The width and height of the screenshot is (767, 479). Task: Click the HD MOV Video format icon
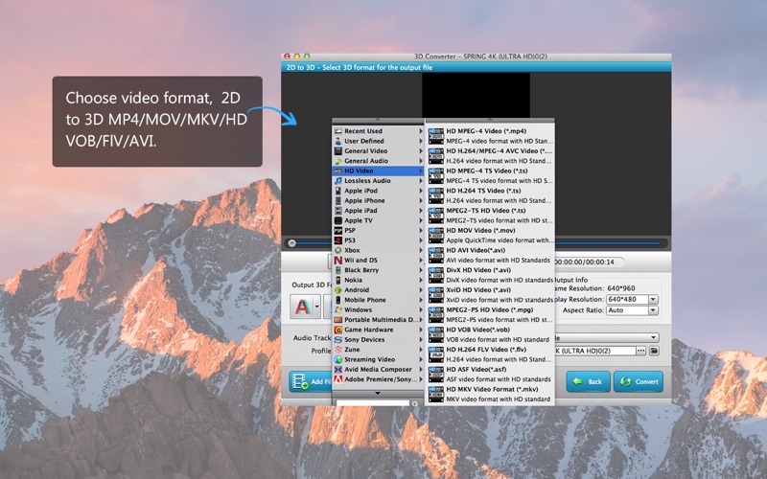pyautogui.click(x=436, y=235)
